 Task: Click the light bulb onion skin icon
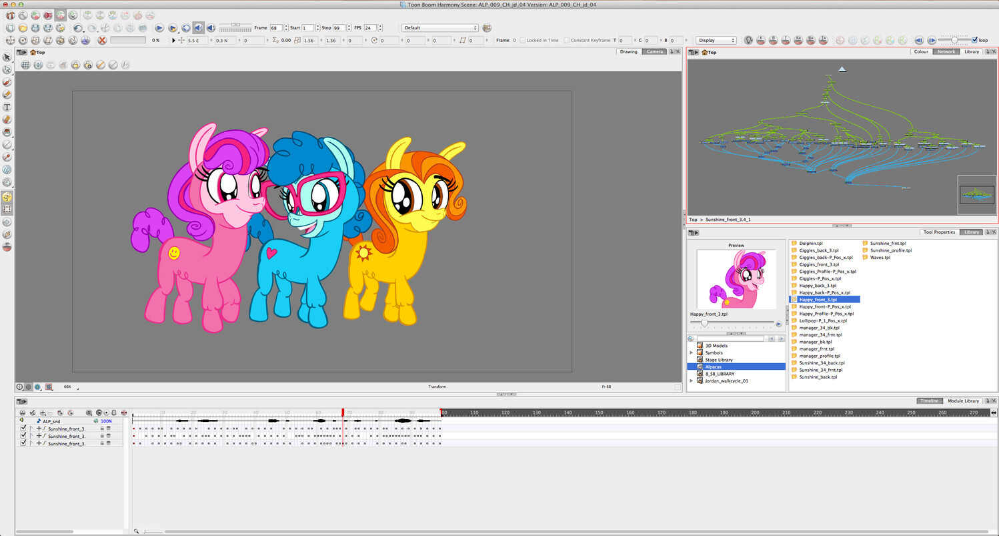(748, 41)
